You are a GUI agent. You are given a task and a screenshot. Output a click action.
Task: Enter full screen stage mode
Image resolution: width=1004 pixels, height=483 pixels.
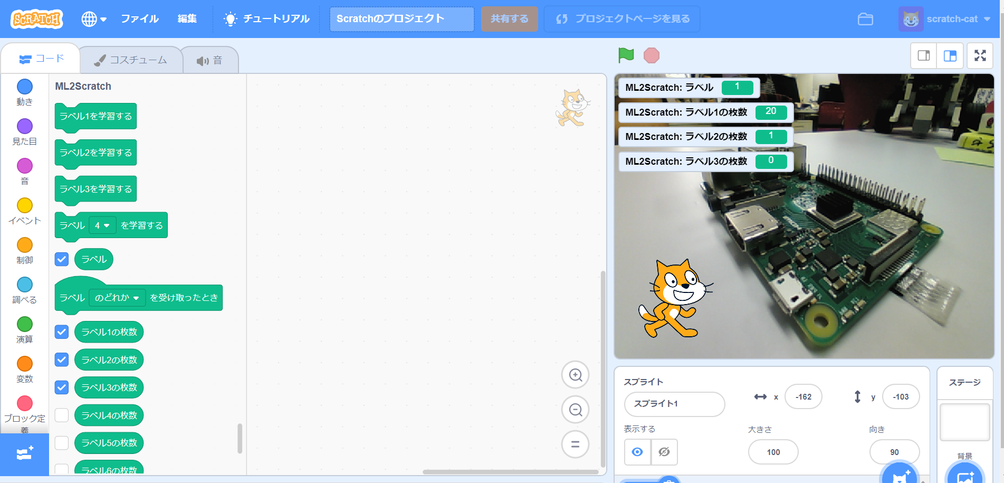coord(980,55)
